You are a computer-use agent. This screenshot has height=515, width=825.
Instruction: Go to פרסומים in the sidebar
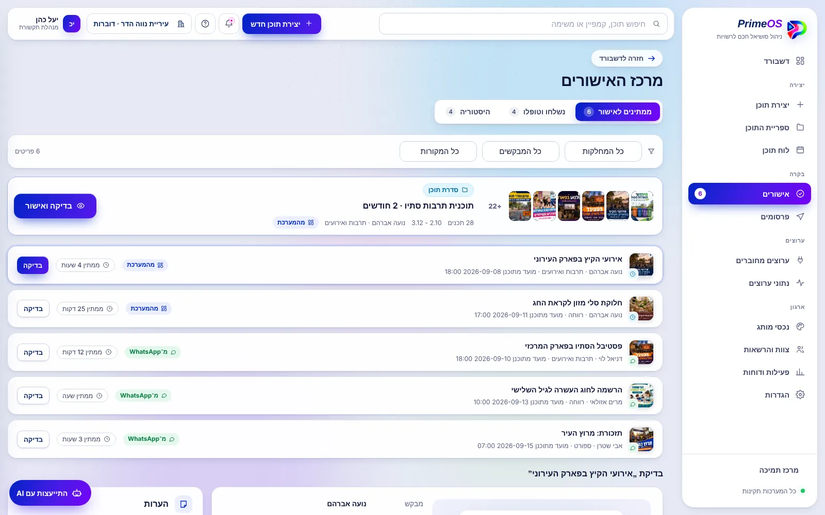tap(750, 217)
